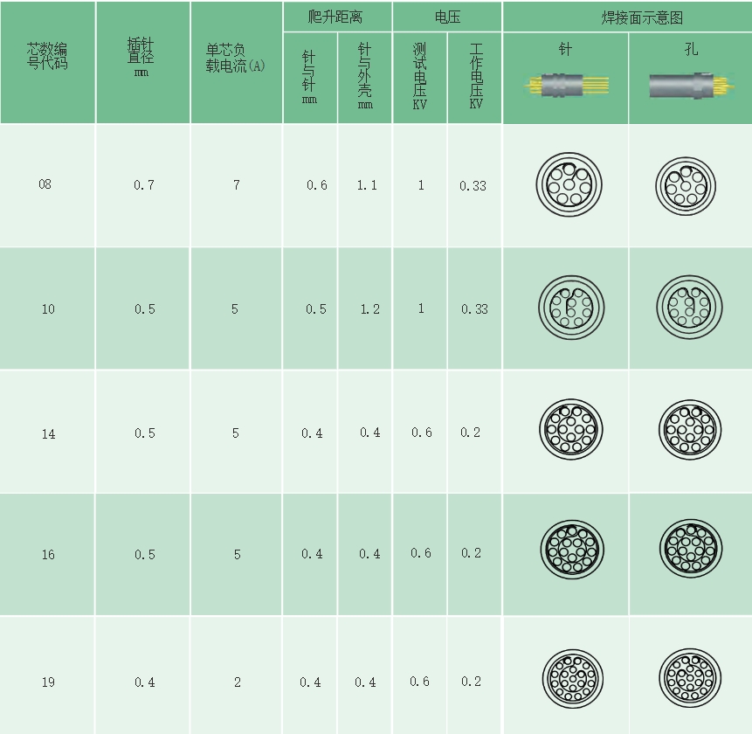Select the 19-core socket (孔) solder diagram
The image size is (752, 734).
click(690, 679)
